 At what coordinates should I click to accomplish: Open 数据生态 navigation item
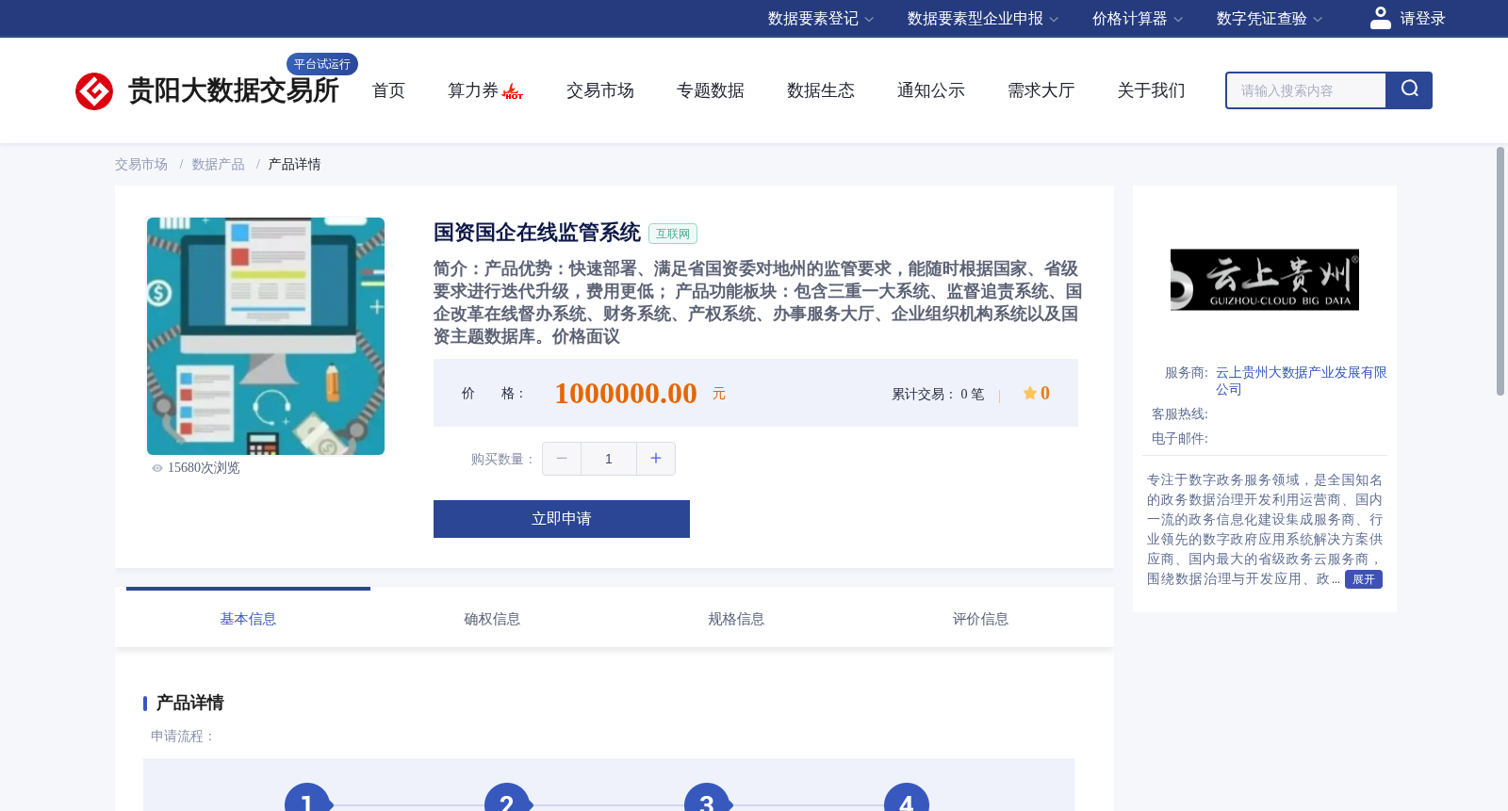click(821, 90)
